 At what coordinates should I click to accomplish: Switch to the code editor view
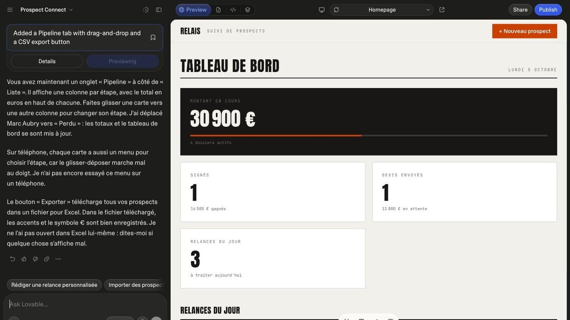click(x=233, y=10)
